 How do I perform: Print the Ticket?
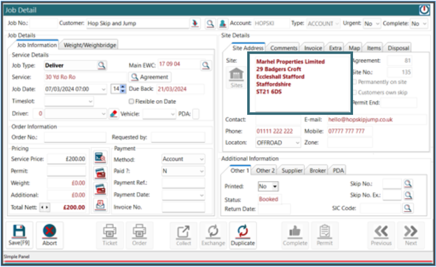click(x=110, y=235)
